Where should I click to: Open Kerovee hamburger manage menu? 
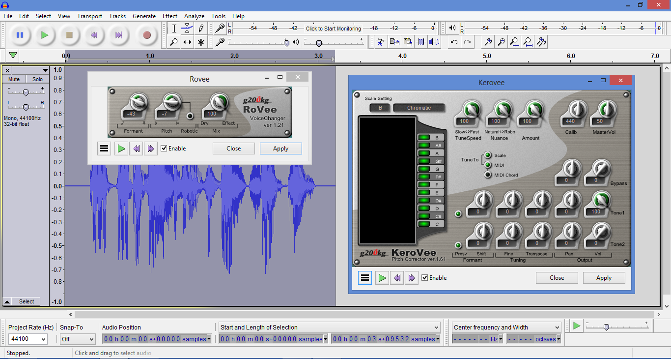click(365, 278)
